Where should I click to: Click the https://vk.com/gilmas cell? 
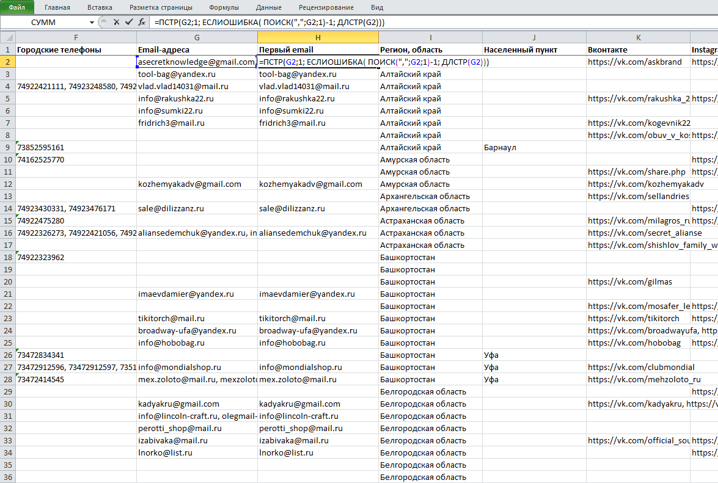(x=638, y=281)
